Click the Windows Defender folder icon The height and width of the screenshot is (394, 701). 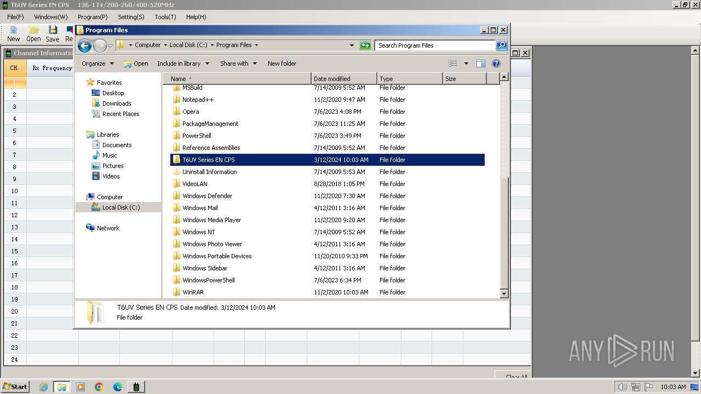tap(176, 196)
